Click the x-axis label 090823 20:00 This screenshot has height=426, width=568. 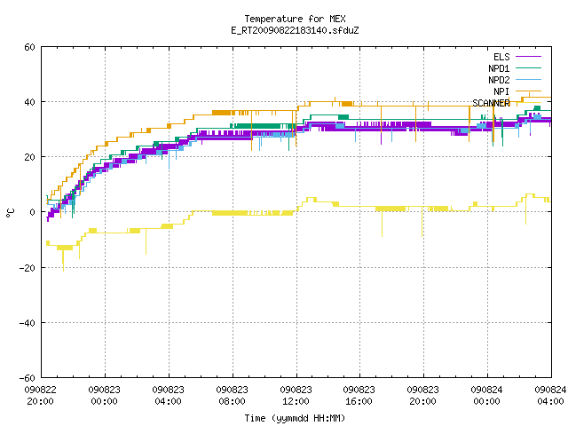pos(422,396)
